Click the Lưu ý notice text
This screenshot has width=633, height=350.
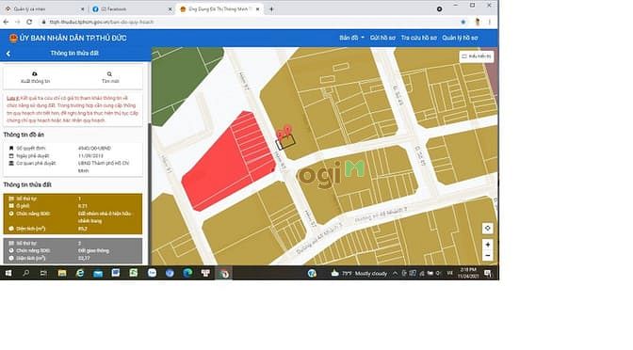(x=73, y=109)
